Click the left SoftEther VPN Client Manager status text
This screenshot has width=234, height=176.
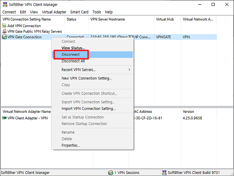click(25, 172)
